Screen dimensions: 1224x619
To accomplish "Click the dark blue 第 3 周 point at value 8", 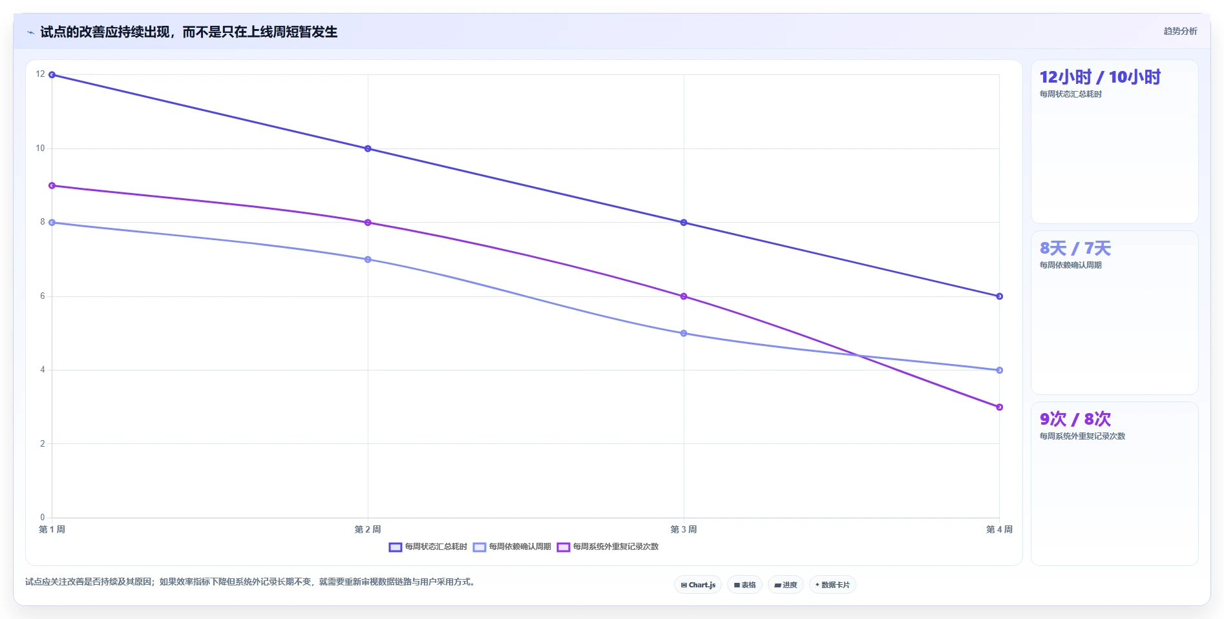I will pos(684,223).
